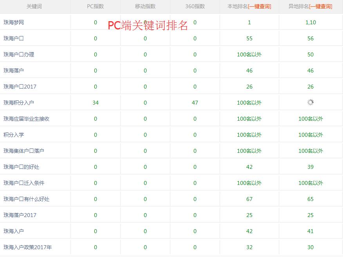This screenshot has height=257, width=343.
Task: Select the keyword 珠海梦网
Action: point(14,22)
